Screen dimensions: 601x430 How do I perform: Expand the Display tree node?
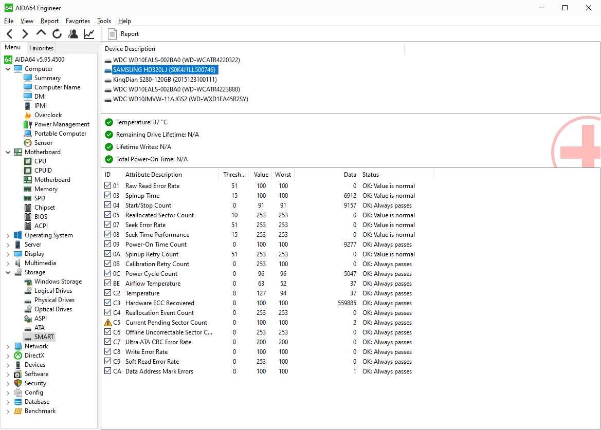[8, 254]
